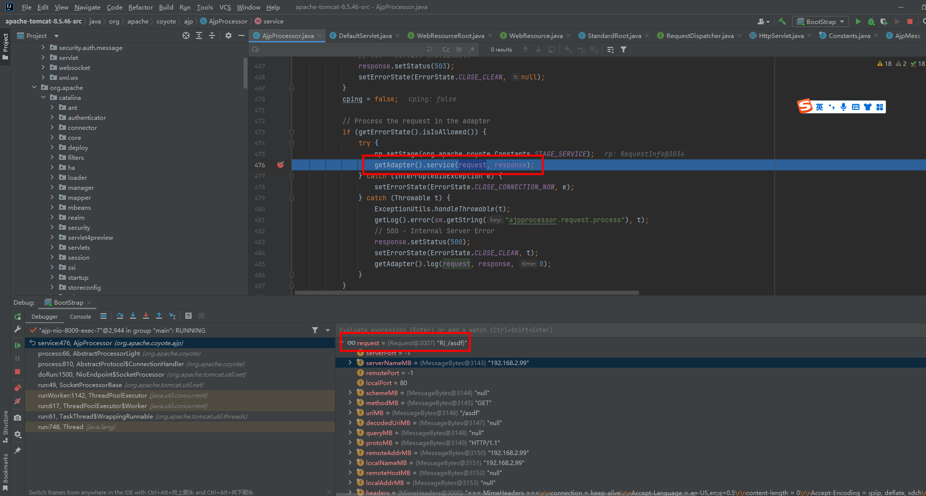Pin the debug tab

[17, 451]
